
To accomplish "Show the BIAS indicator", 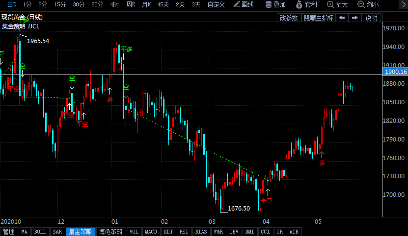I will [201, 232].
